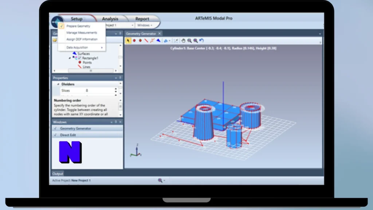Click the blue N logo thumbnail
This screenshot has width=373, height=210.
click(x=70, y=152)
